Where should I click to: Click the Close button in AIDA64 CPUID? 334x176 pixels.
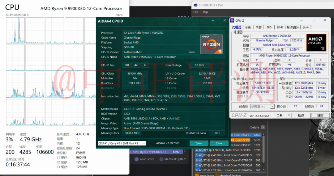click(219, 143)
